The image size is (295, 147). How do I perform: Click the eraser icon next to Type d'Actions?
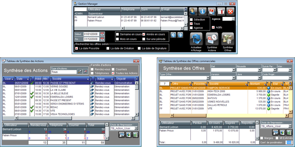click(x=86, y=72)
